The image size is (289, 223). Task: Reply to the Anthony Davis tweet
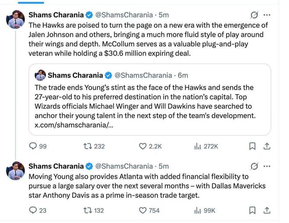33,211
